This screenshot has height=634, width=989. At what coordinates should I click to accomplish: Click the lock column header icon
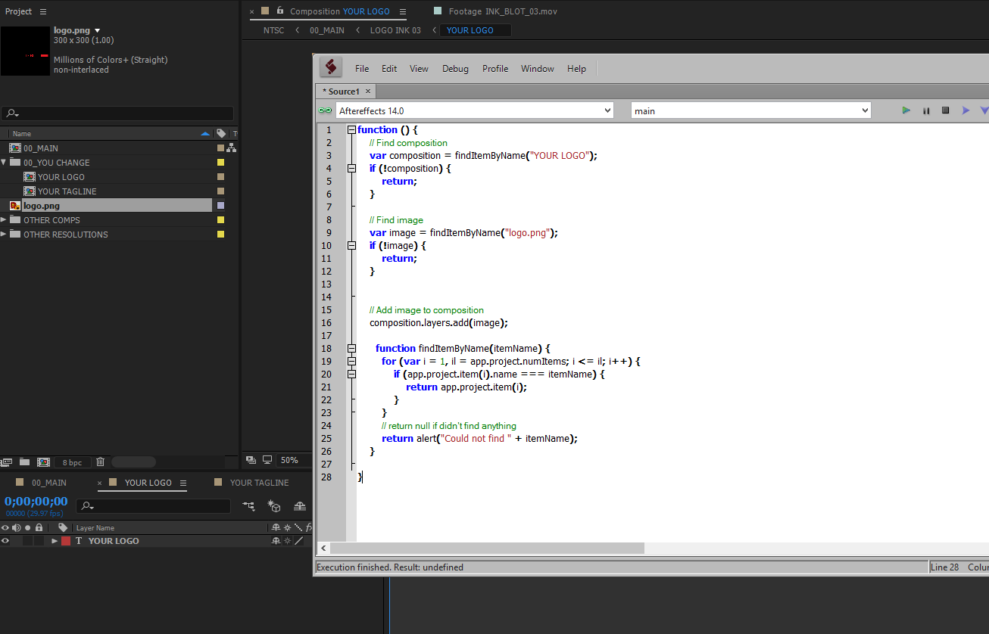tap(39, 527)
